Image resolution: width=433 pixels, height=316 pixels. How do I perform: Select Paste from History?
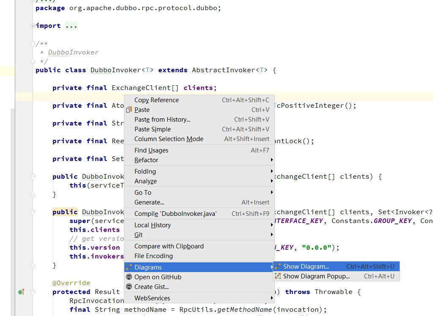199,120
